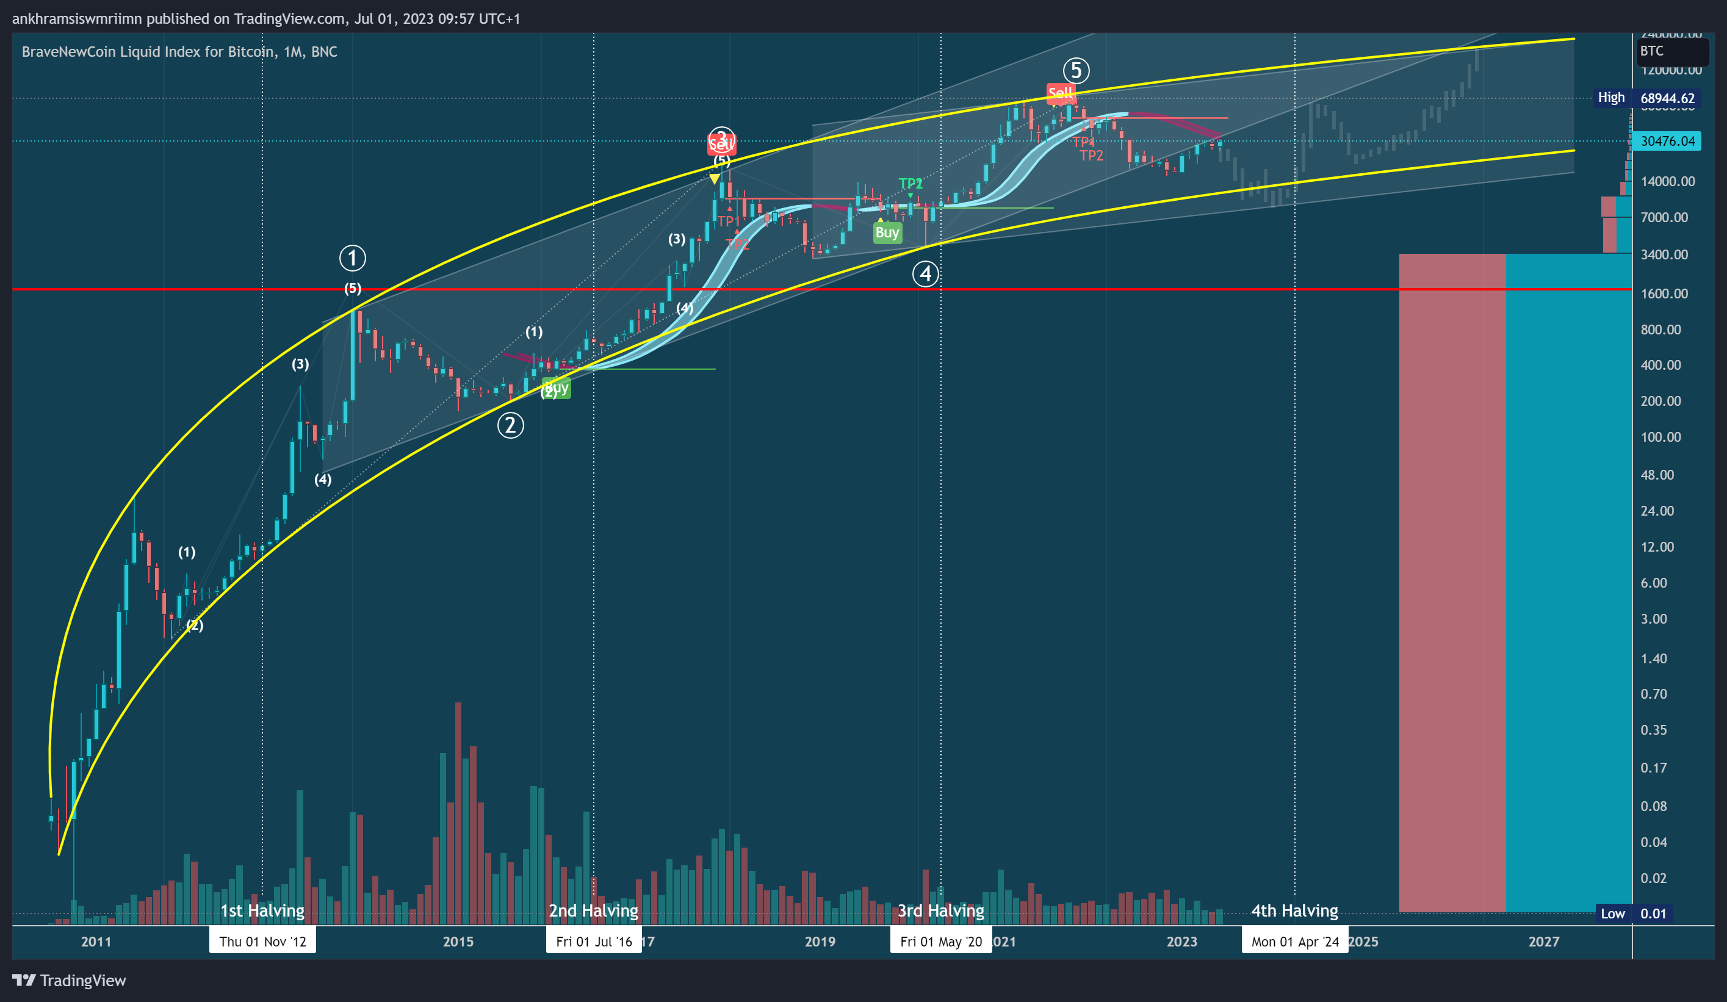Click the 200.00 price axis level
The height and width of the screenshot is (1002, 1727).
(x=1660, y=401)
